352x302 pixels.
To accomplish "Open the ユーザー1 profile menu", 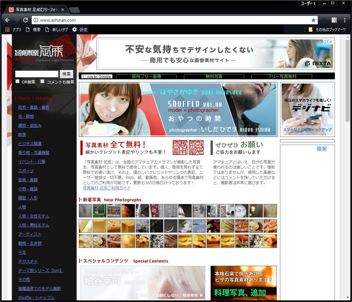I will tap(308, 3).
